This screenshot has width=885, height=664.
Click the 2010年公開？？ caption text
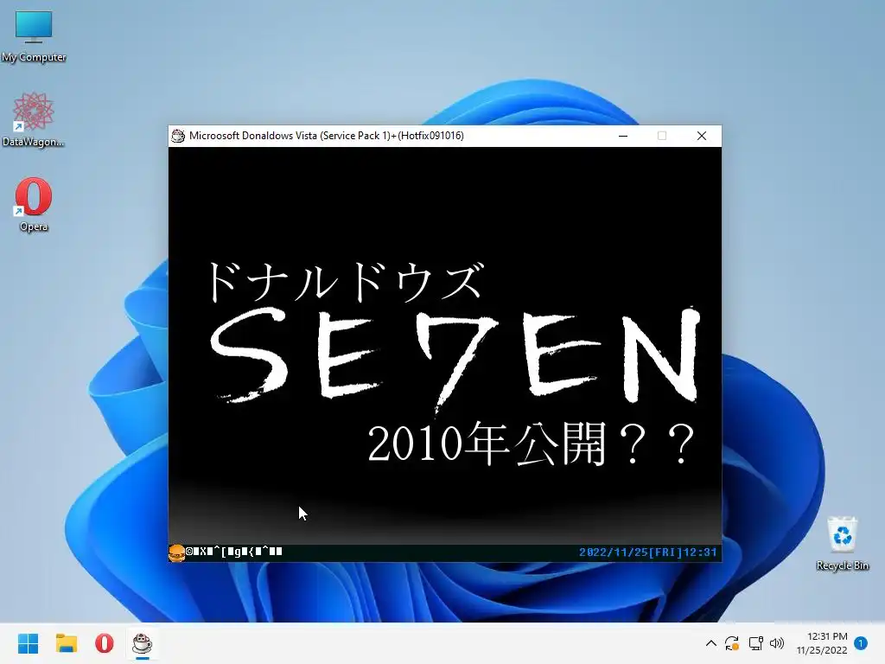tap(532, 444)
